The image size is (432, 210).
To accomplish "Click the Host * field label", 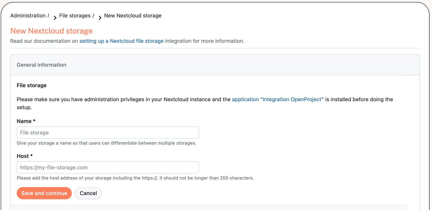I will click(x=25, y=156).
